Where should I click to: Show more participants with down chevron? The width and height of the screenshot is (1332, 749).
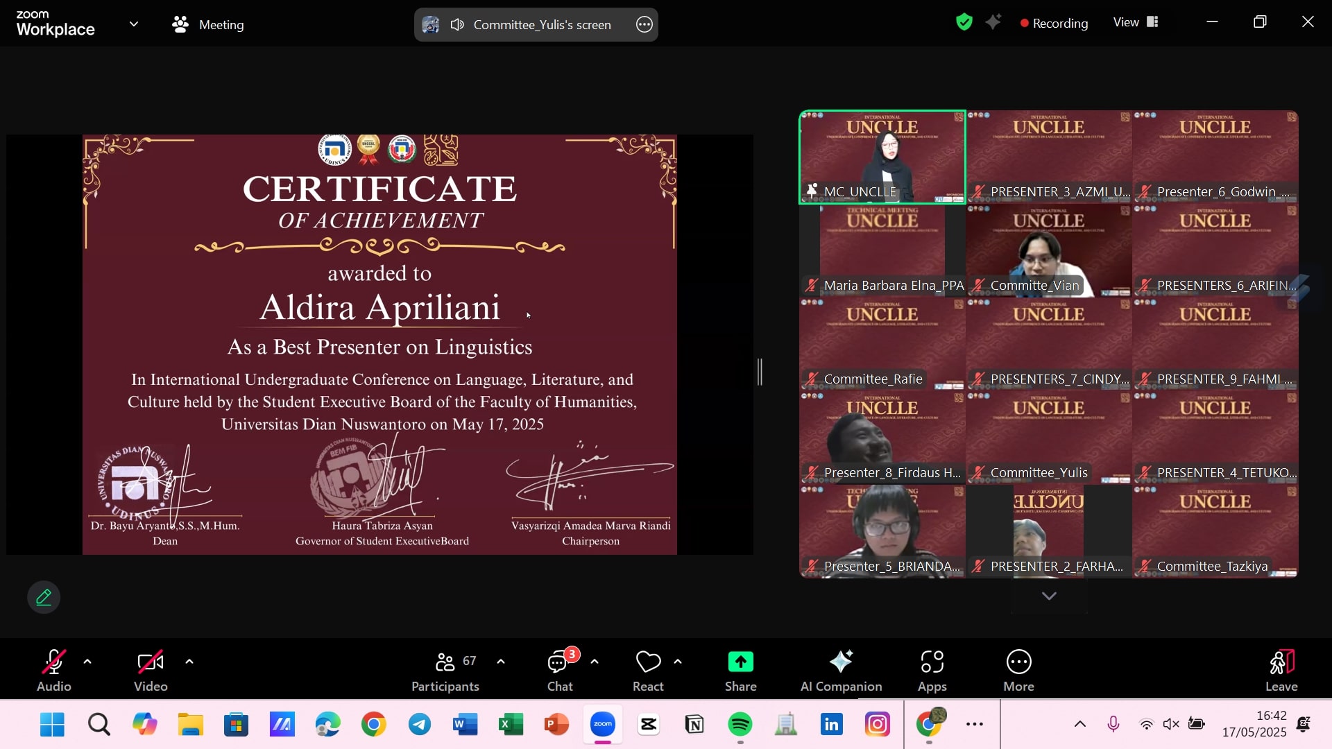tap(1049, 596)
